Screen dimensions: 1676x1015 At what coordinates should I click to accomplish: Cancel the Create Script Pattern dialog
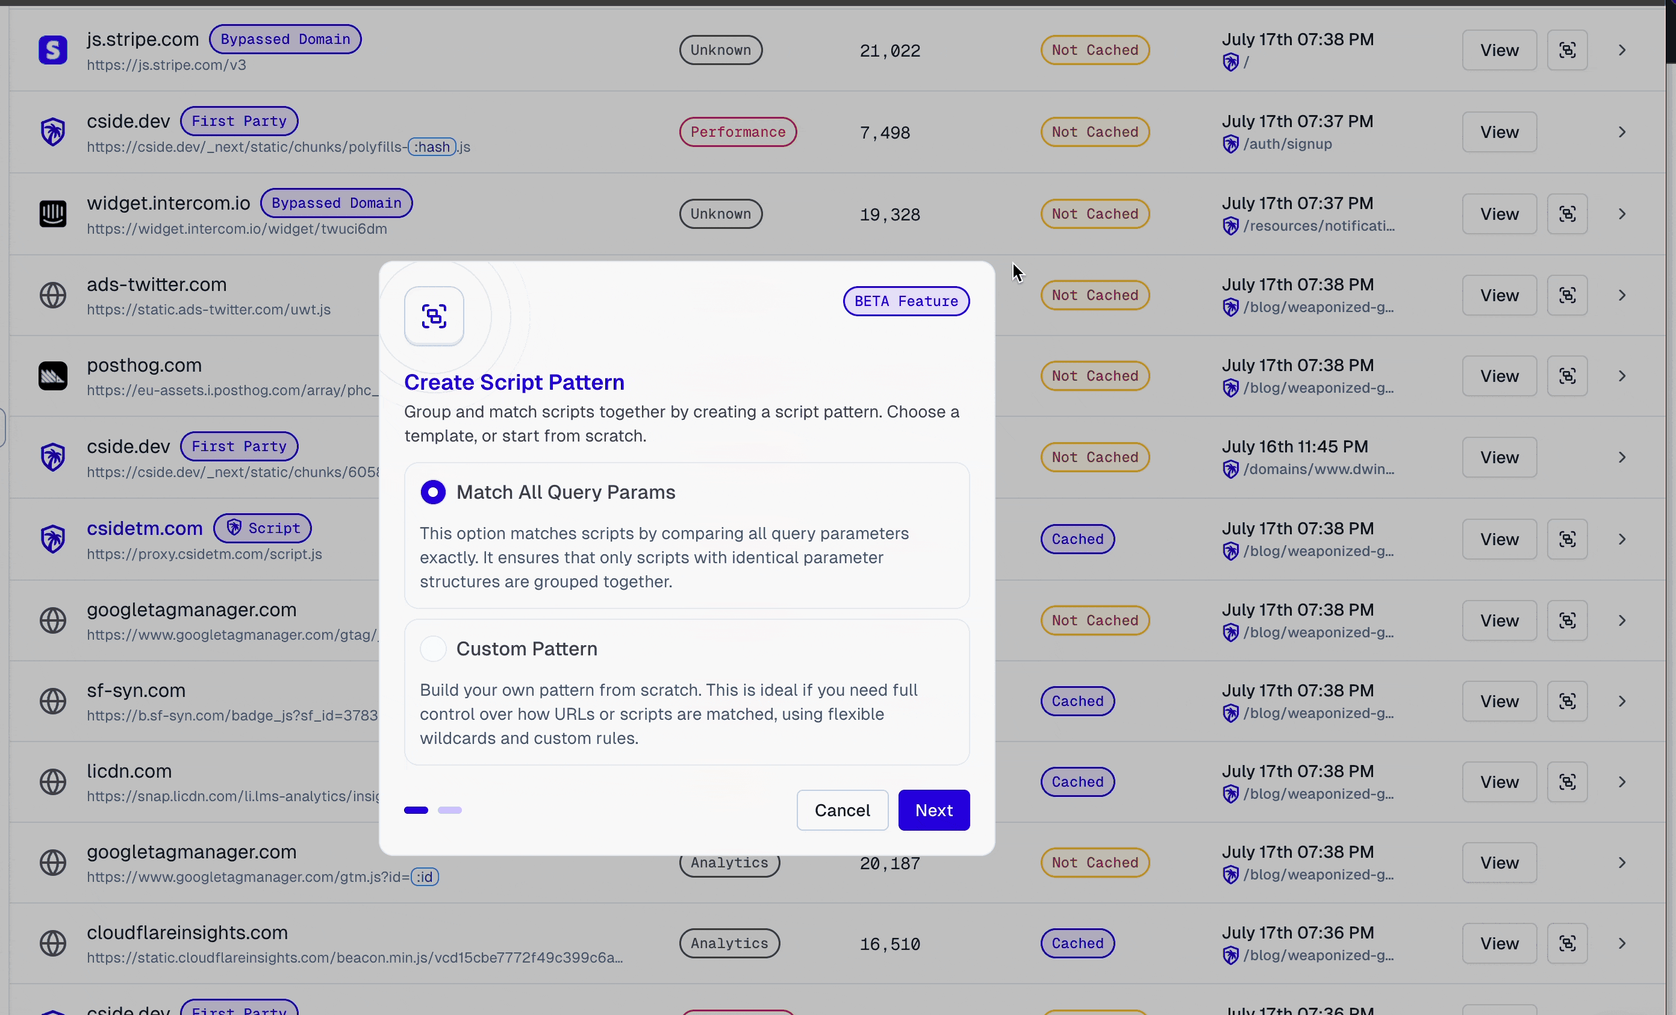841,810
